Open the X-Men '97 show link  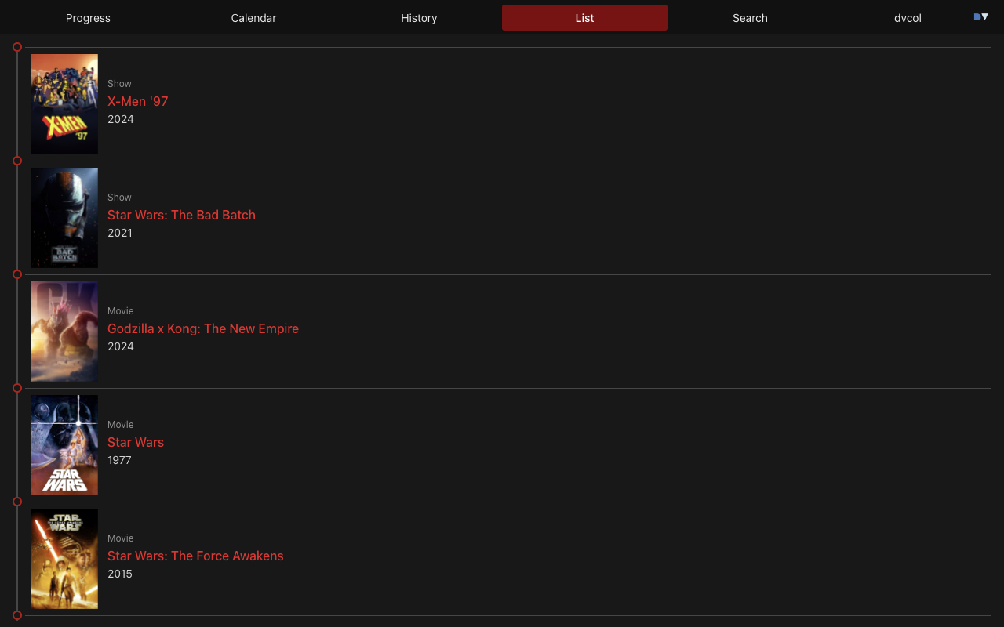coord(137,101)
